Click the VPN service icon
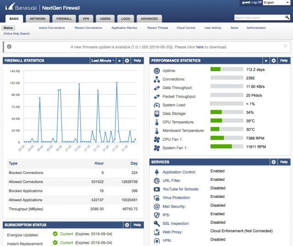 tap(157, 240)
